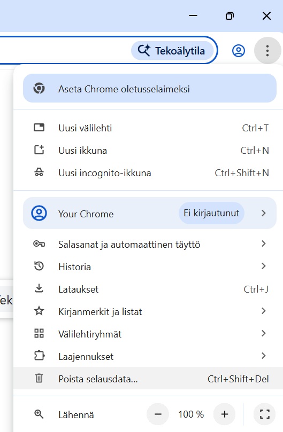
Task: Click the Ctrl+J shortcut label
Action: tap(256, 289)
